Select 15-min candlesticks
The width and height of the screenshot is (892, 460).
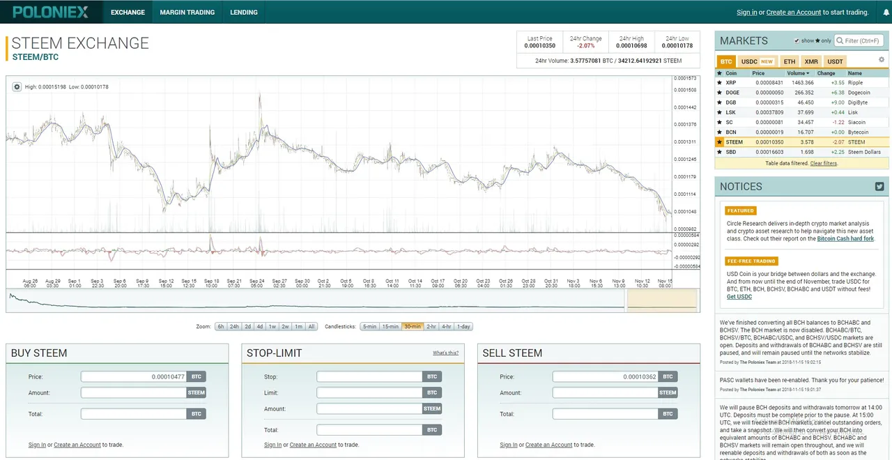click(x=390, y=327)
